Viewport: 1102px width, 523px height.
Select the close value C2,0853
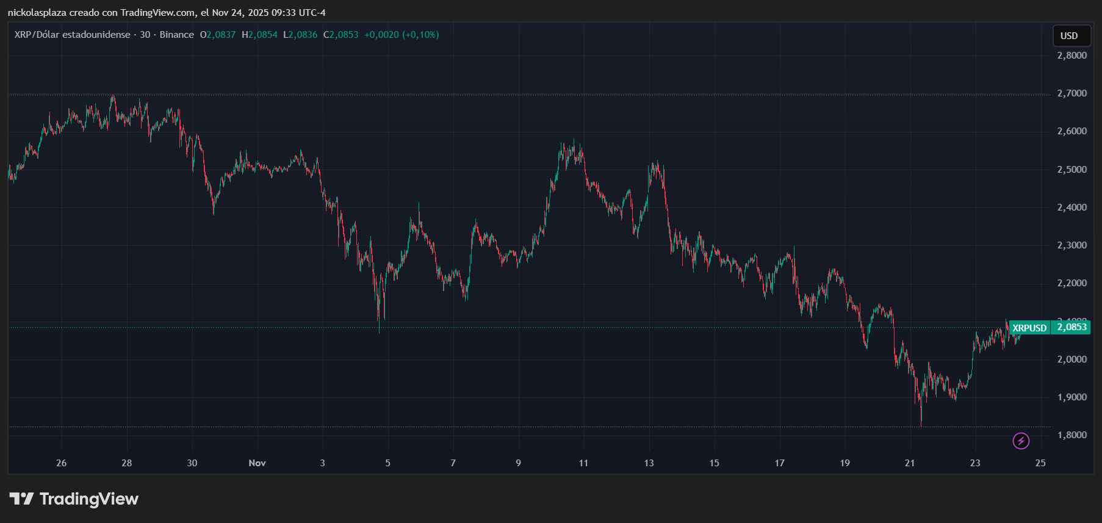coord(341,35)
